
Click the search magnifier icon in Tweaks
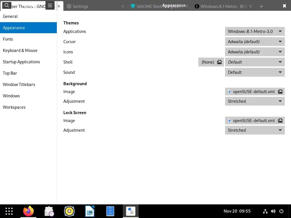[x=7, y=5]
